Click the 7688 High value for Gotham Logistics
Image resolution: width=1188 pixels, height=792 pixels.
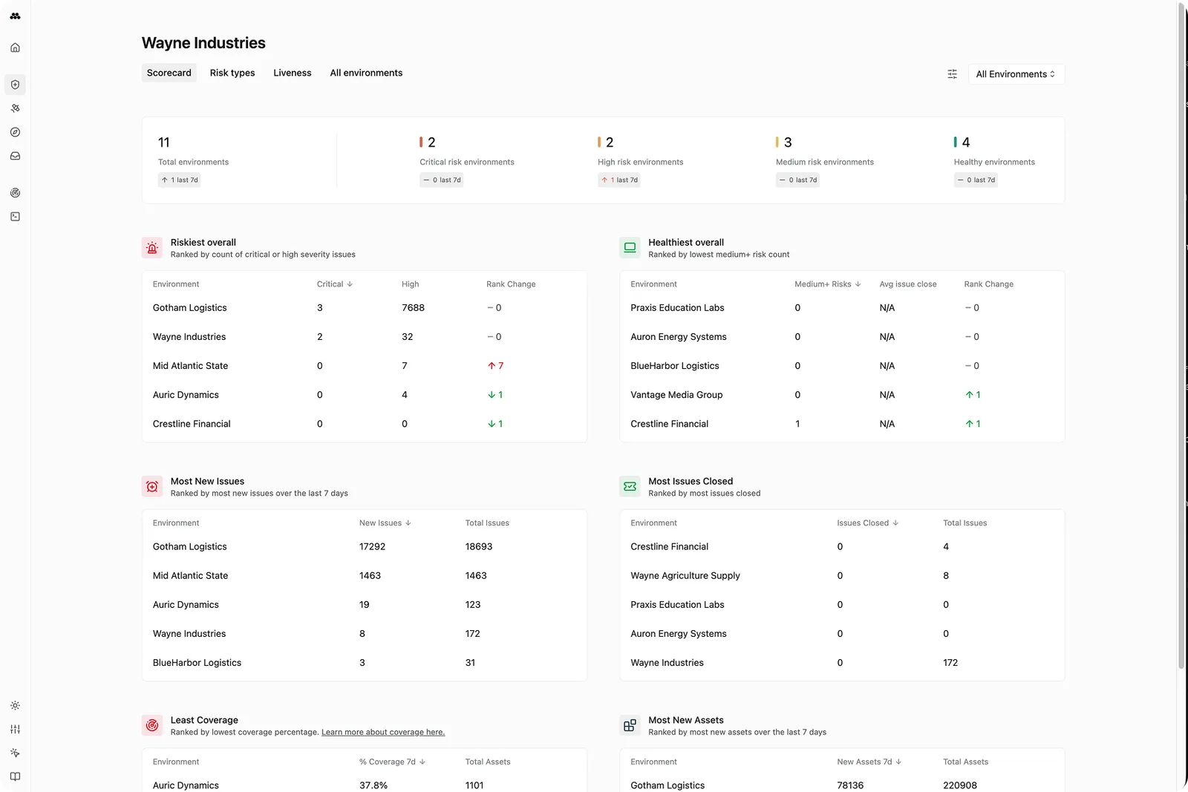tap(413, 308)
